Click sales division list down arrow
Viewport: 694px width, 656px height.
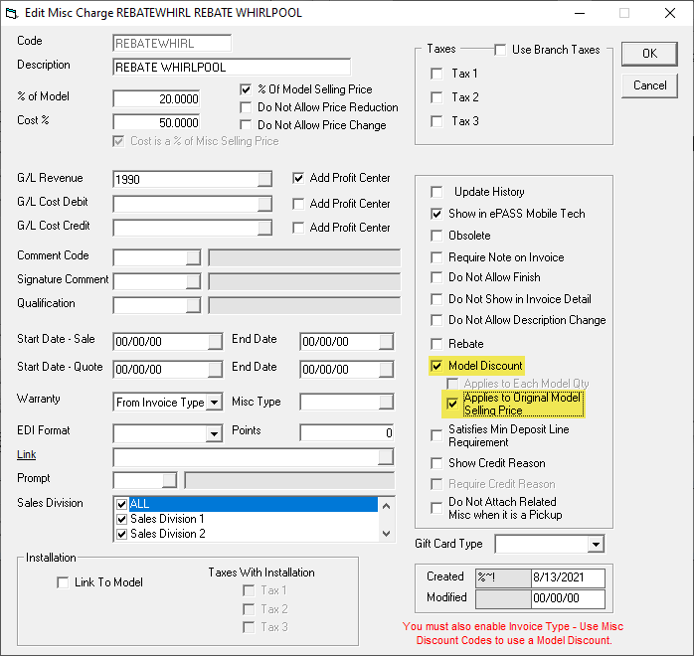(x=386, y=534)
